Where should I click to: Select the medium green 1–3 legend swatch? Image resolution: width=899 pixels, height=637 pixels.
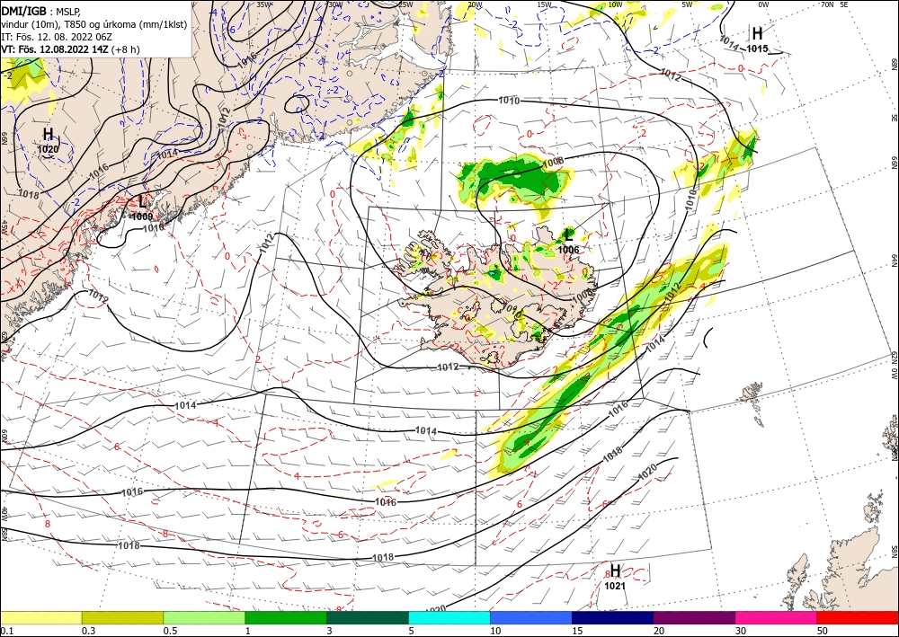286,617
